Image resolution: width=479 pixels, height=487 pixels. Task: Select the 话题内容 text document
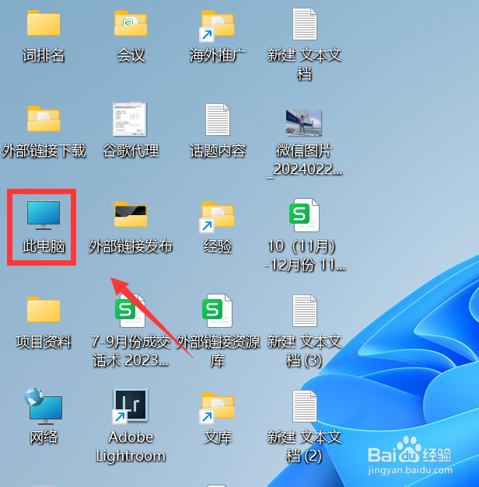[x=218, y=120]
